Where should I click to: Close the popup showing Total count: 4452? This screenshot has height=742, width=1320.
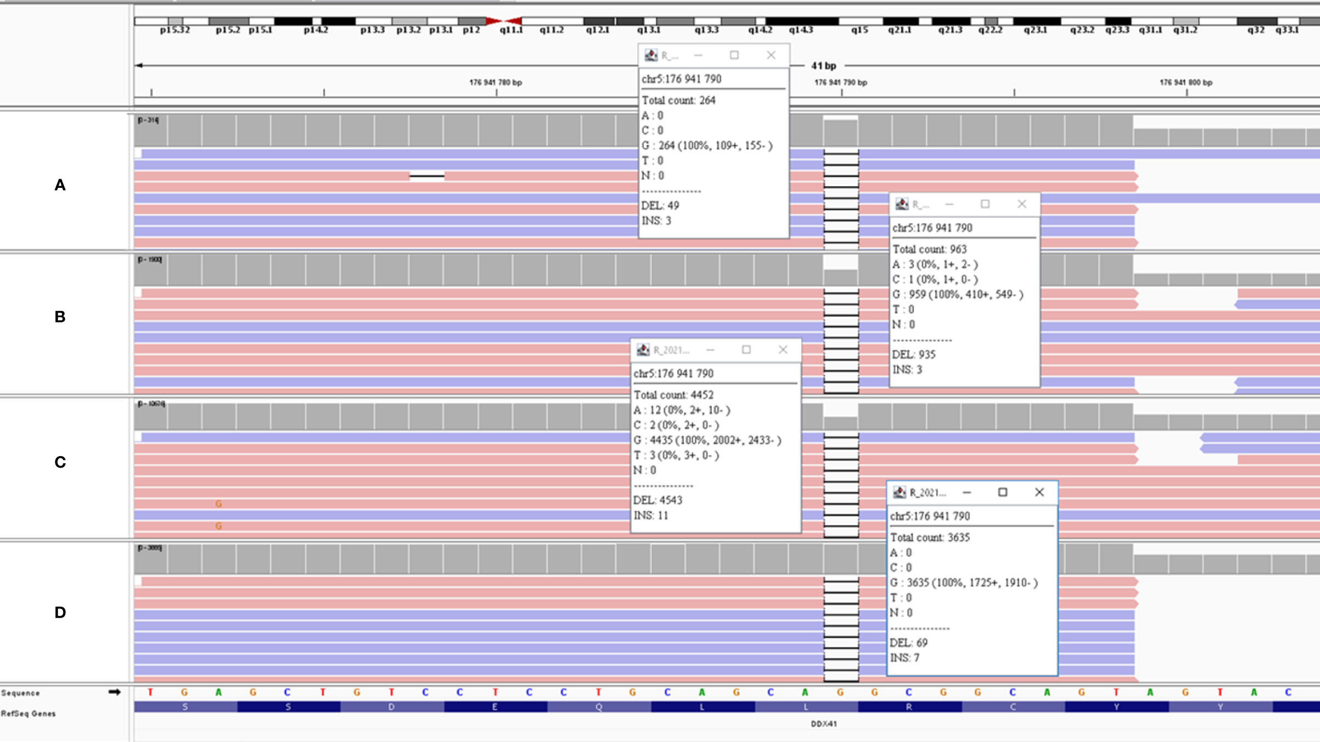point(783,350)
